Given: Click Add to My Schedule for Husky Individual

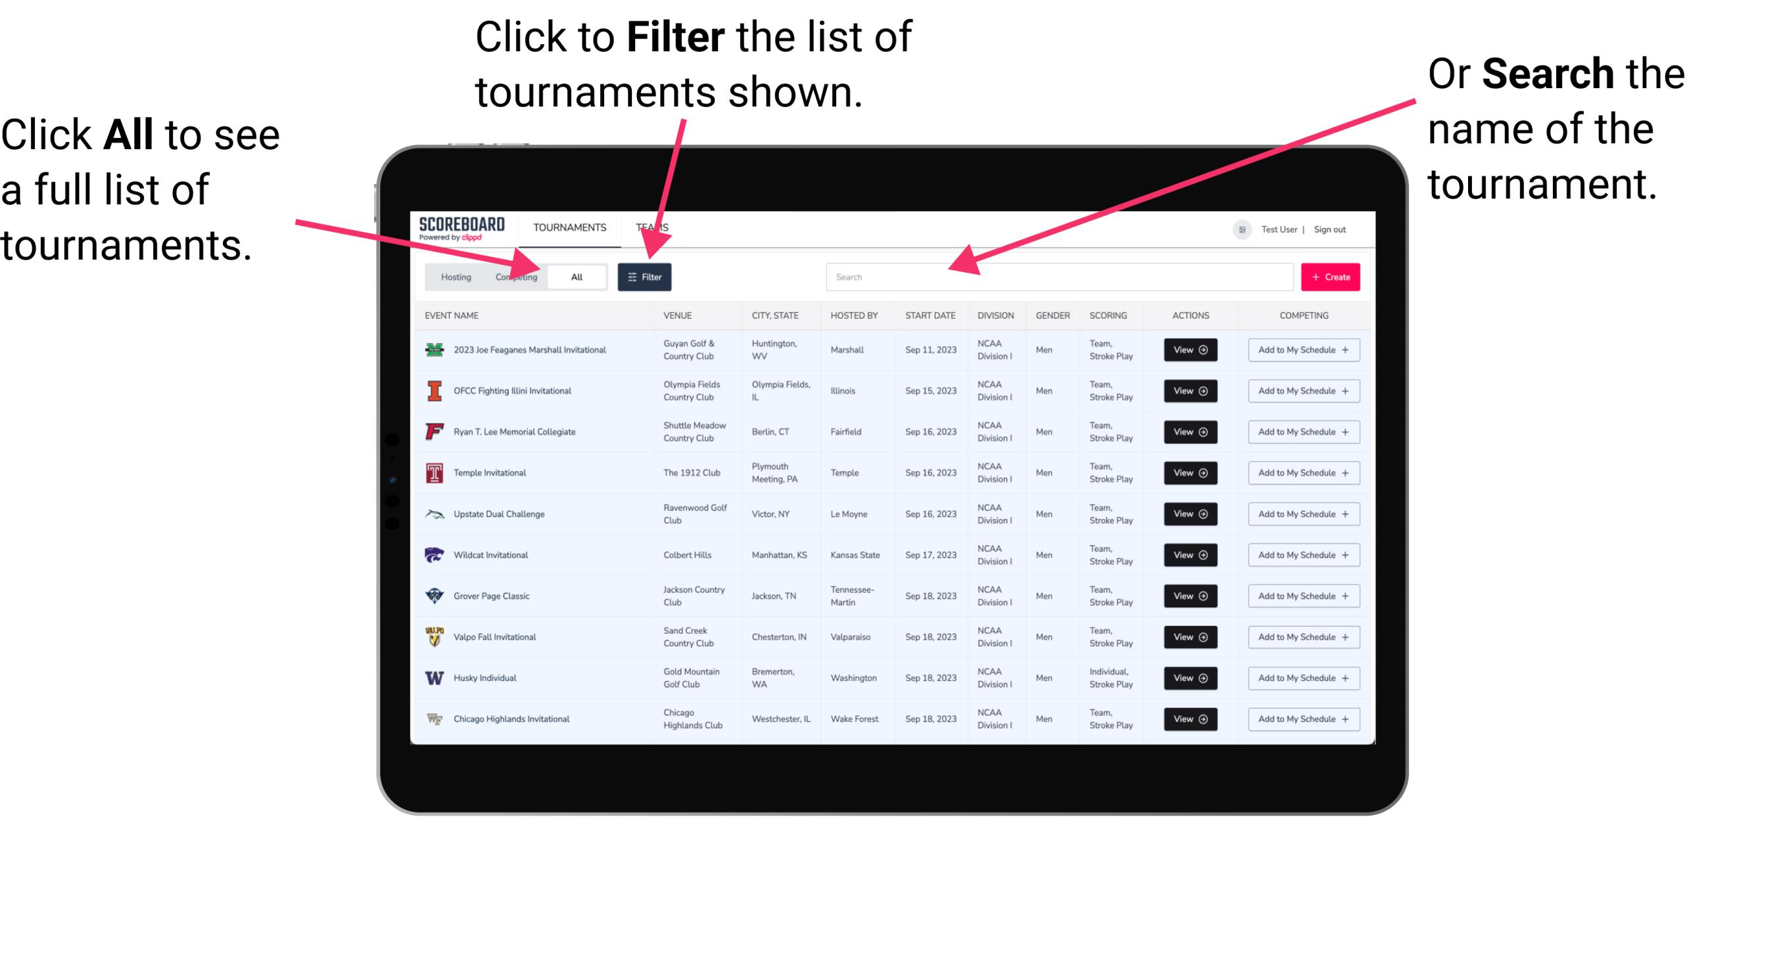Looking at the screenshot, I should [x=1302, y=678].
